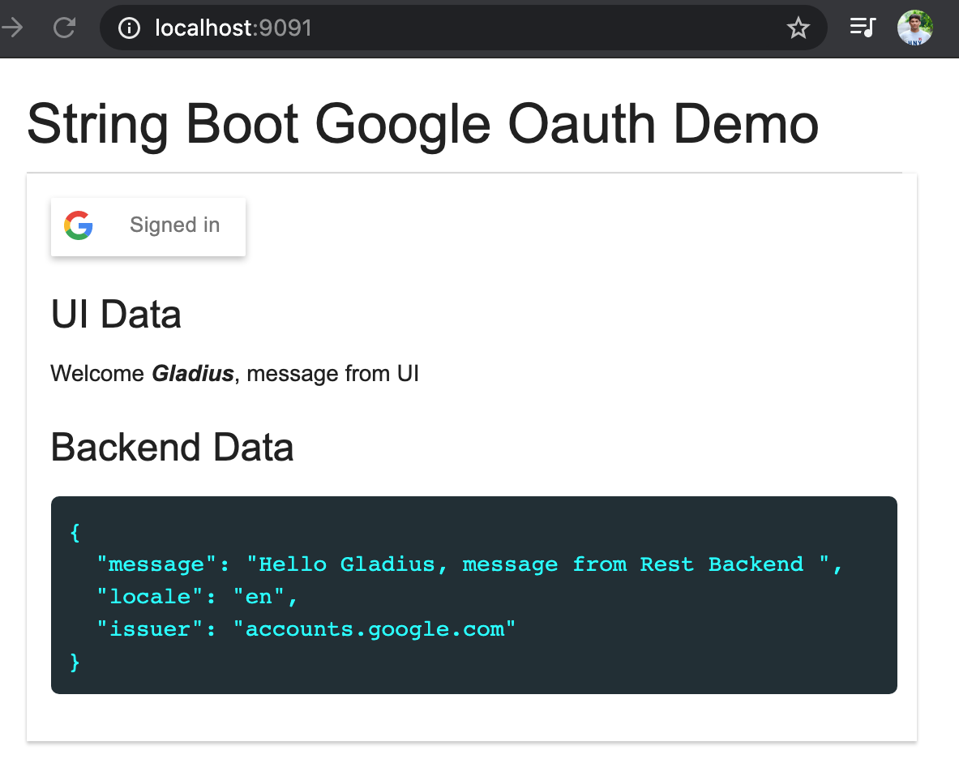Image resolution: width=959 pixels, height=759 pixels.
Task: Click the "issuer" accounts.google.com JSON line
Action: [x=306, y=628]
